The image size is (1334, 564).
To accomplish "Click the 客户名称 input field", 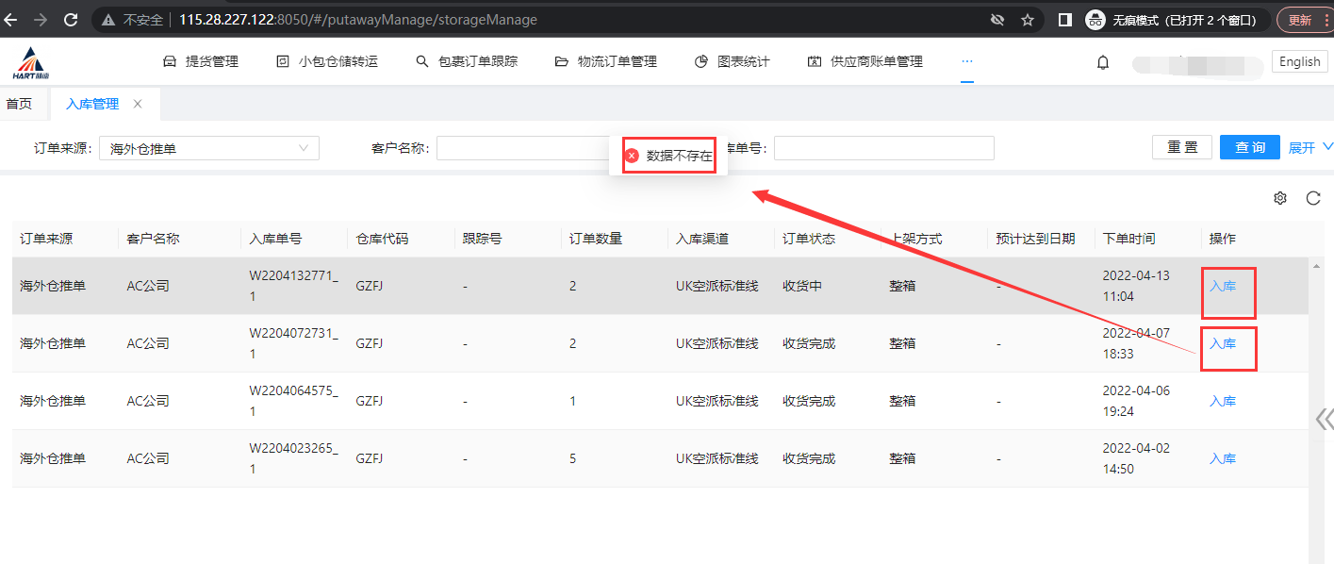I will [x=523, y=148].
